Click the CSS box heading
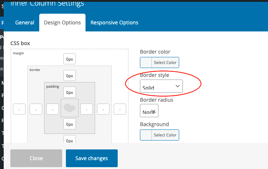The image size is (268, 169). coord(20,43)
